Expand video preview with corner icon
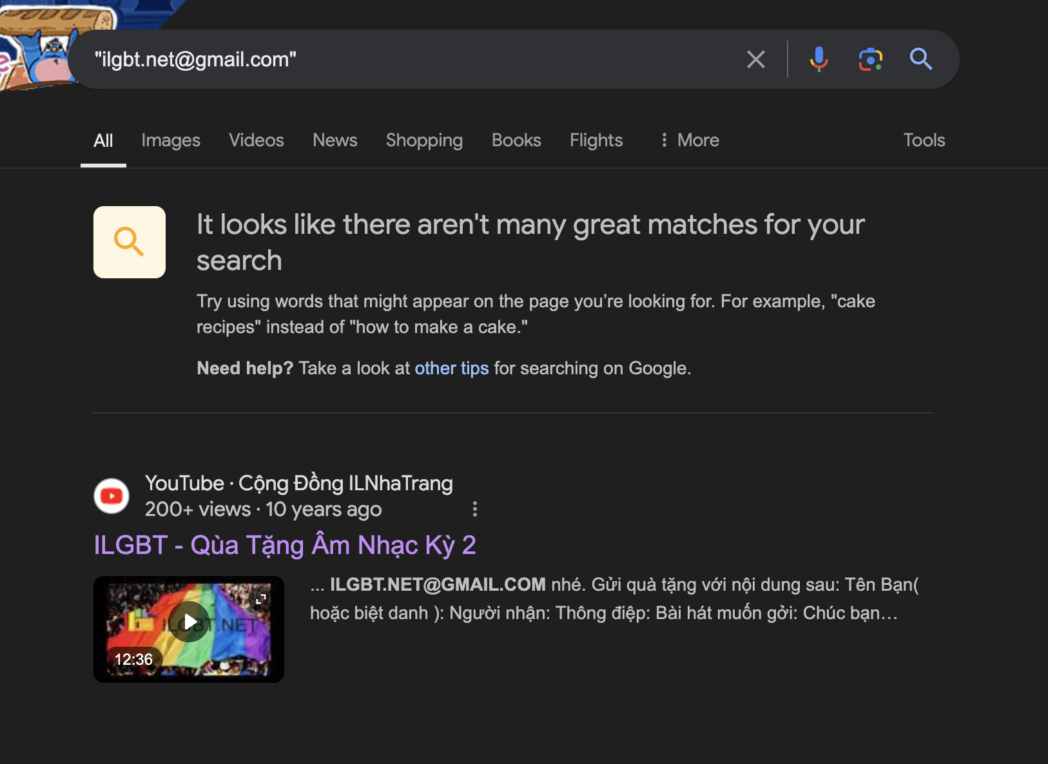 click(x=261, y=599)
